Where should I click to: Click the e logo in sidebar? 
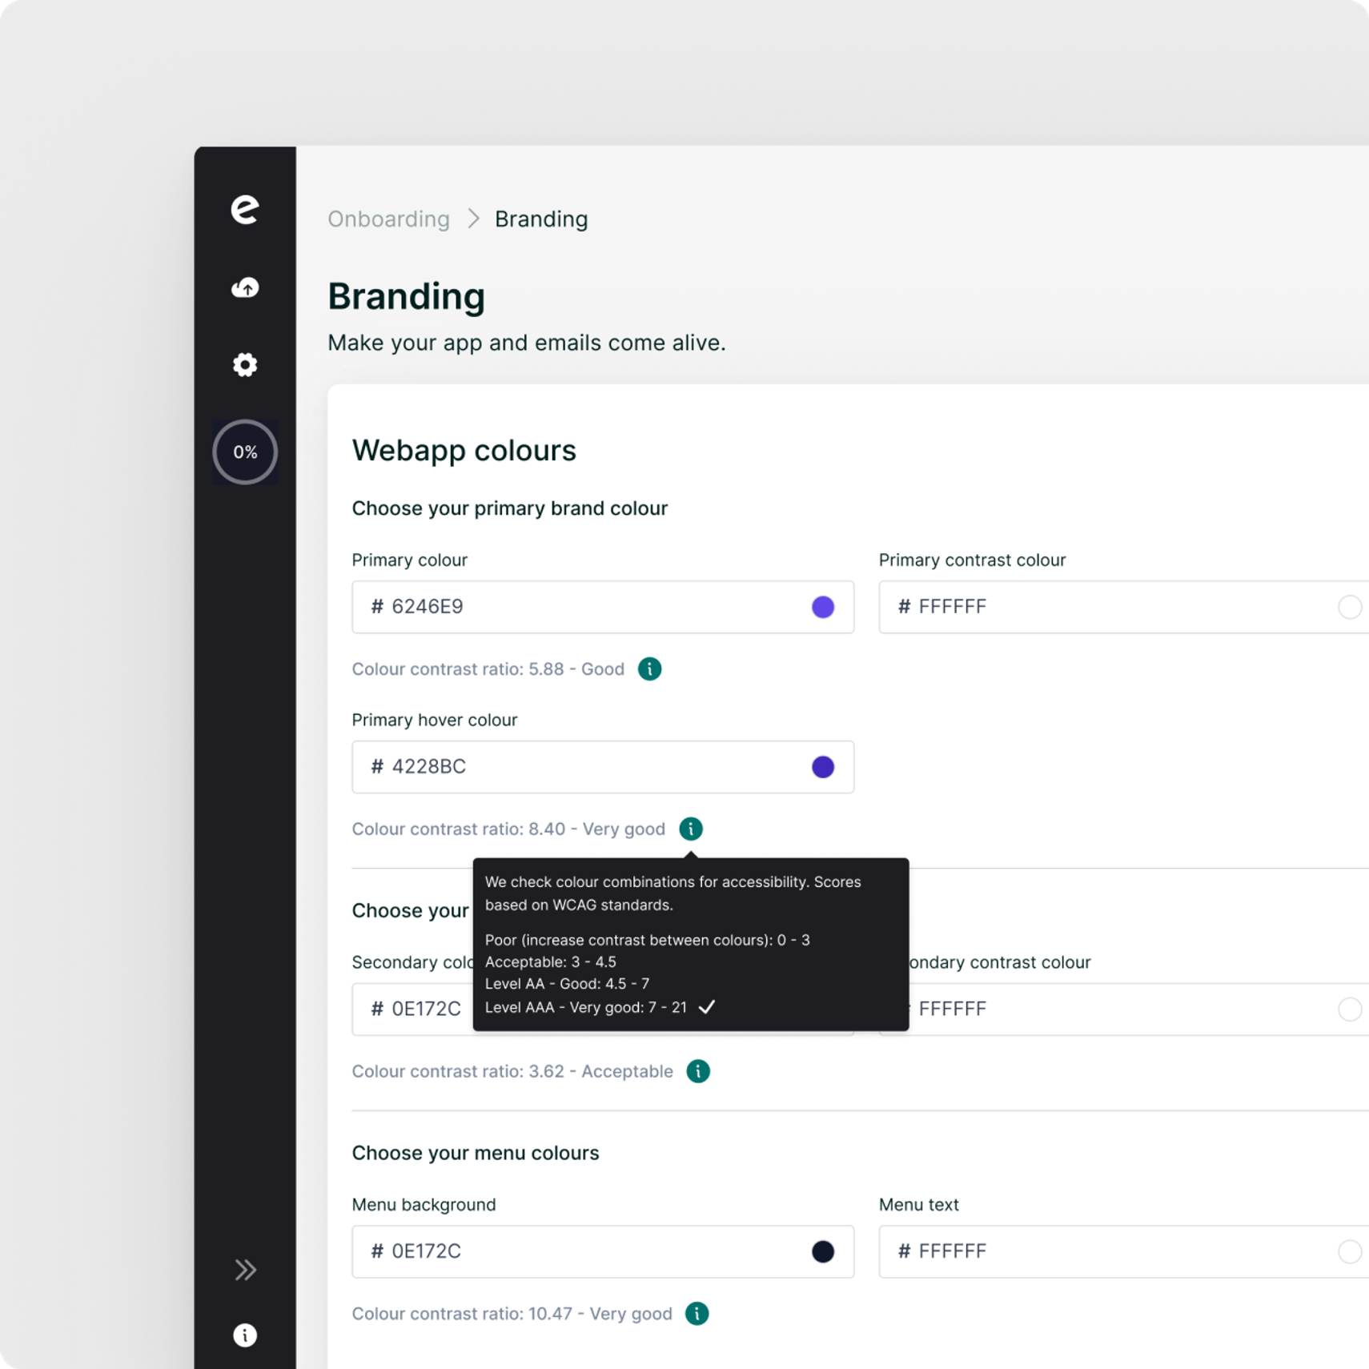(245, 209)
